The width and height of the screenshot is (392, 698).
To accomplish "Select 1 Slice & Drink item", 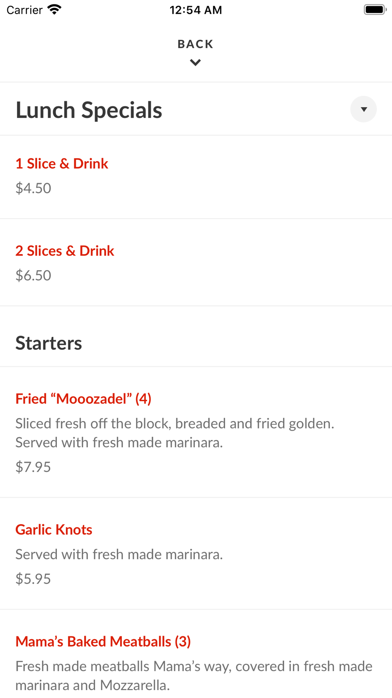I will pyautogui.click(x=62, y=164).
